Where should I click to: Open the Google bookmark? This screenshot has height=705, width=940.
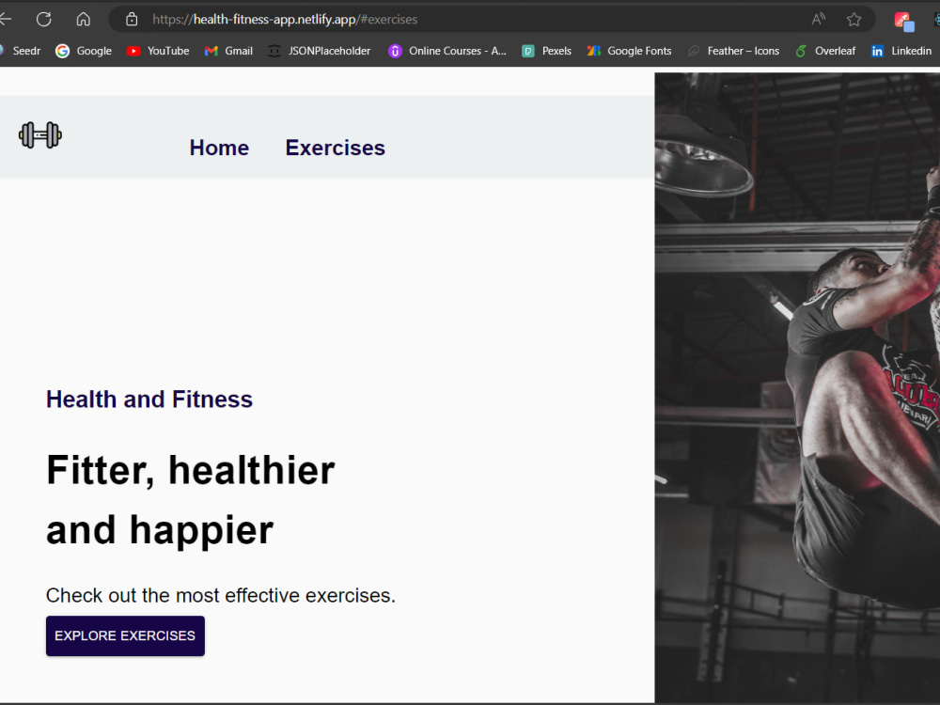click(x=84, y=51)
